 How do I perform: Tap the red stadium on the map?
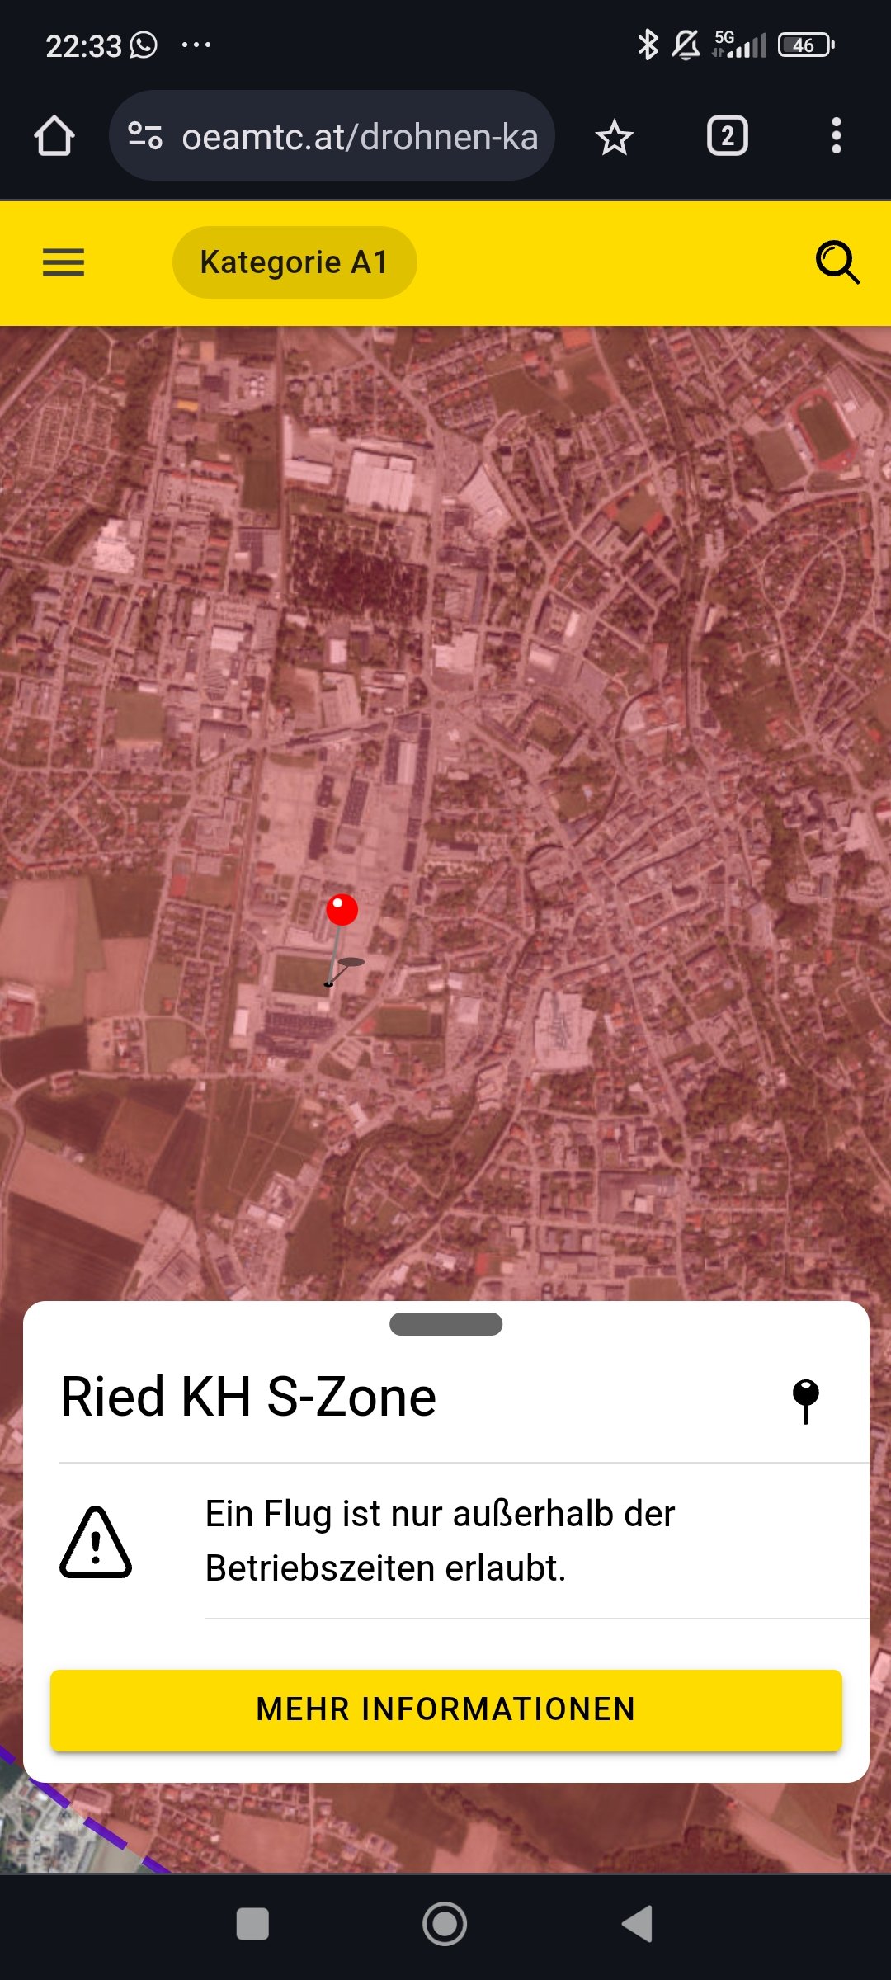823,431
